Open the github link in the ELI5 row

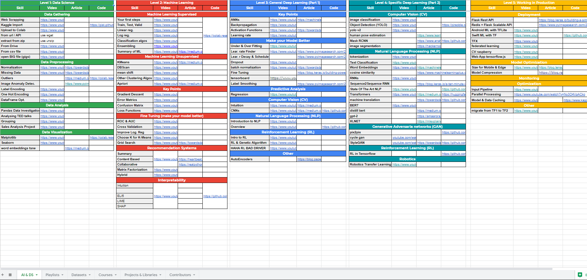point(215,196)
